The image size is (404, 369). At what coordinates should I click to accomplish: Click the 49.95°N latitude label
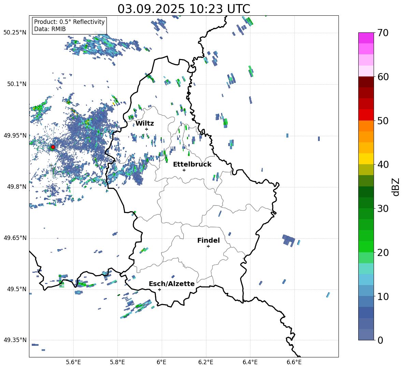point(15,136)
